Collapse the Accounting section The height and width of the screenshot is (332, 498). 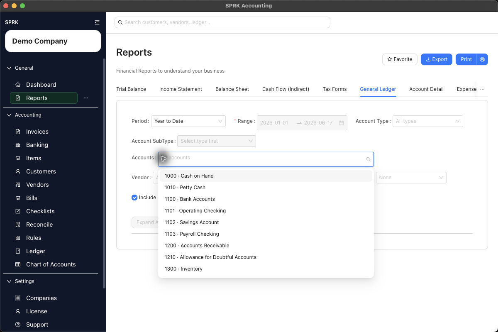point(9,115)
